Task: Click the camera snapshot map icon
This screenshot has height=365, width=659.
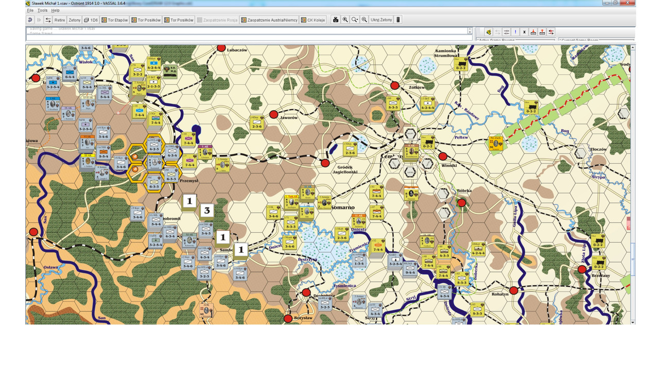Action: click(x=336, y=20)
